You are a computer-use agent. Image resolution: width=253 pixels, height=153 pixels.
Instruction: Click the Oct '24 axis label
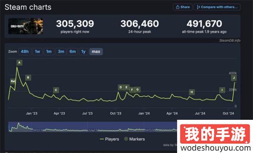point(228,113)
